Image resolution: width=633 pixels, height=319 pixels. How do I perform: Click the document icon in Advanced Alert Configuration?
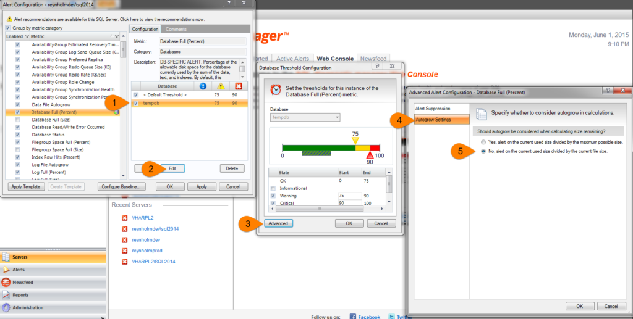click(481, 114)
